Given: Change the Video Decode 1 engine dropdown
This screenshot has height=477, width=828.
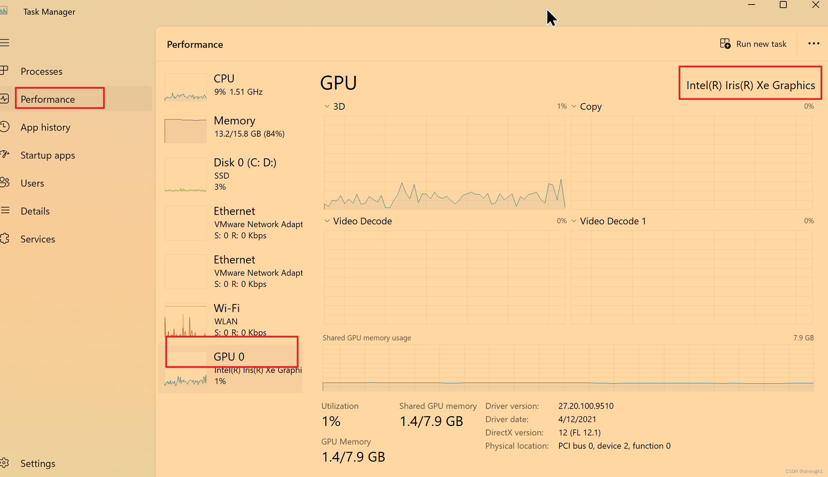Looking at the screenshot, I should [574, 221].
